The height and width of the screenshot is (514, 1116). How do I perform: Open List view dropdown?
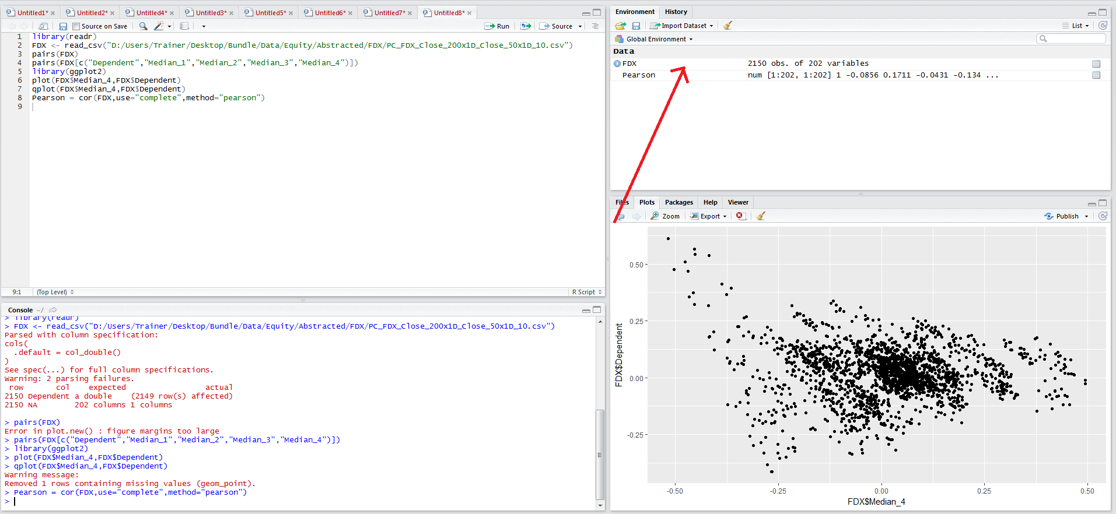pyautogui.click(x=1076, y=26)
